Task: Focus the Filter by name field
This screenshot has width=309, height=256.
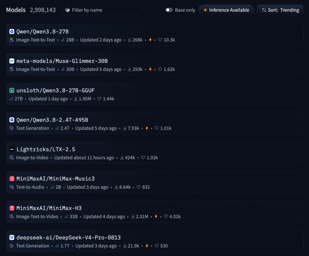Action: click(x=102, y=10)
